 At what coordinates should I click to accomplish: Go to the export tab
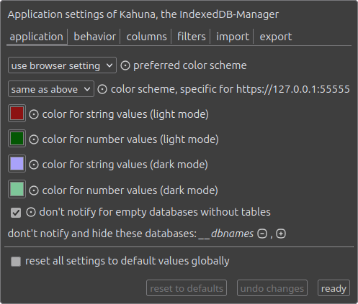click(276, 37)
